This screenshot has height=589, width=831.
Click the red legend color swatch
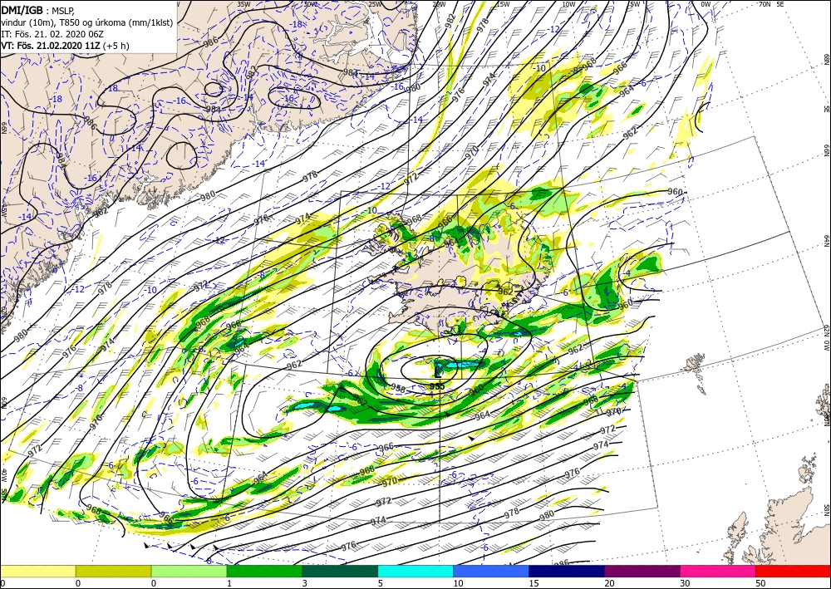tap(793, 571)
